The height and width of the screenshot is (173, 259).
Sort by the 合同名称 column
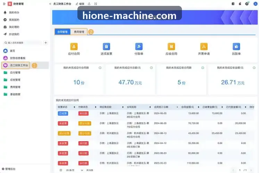pos(150,107)
